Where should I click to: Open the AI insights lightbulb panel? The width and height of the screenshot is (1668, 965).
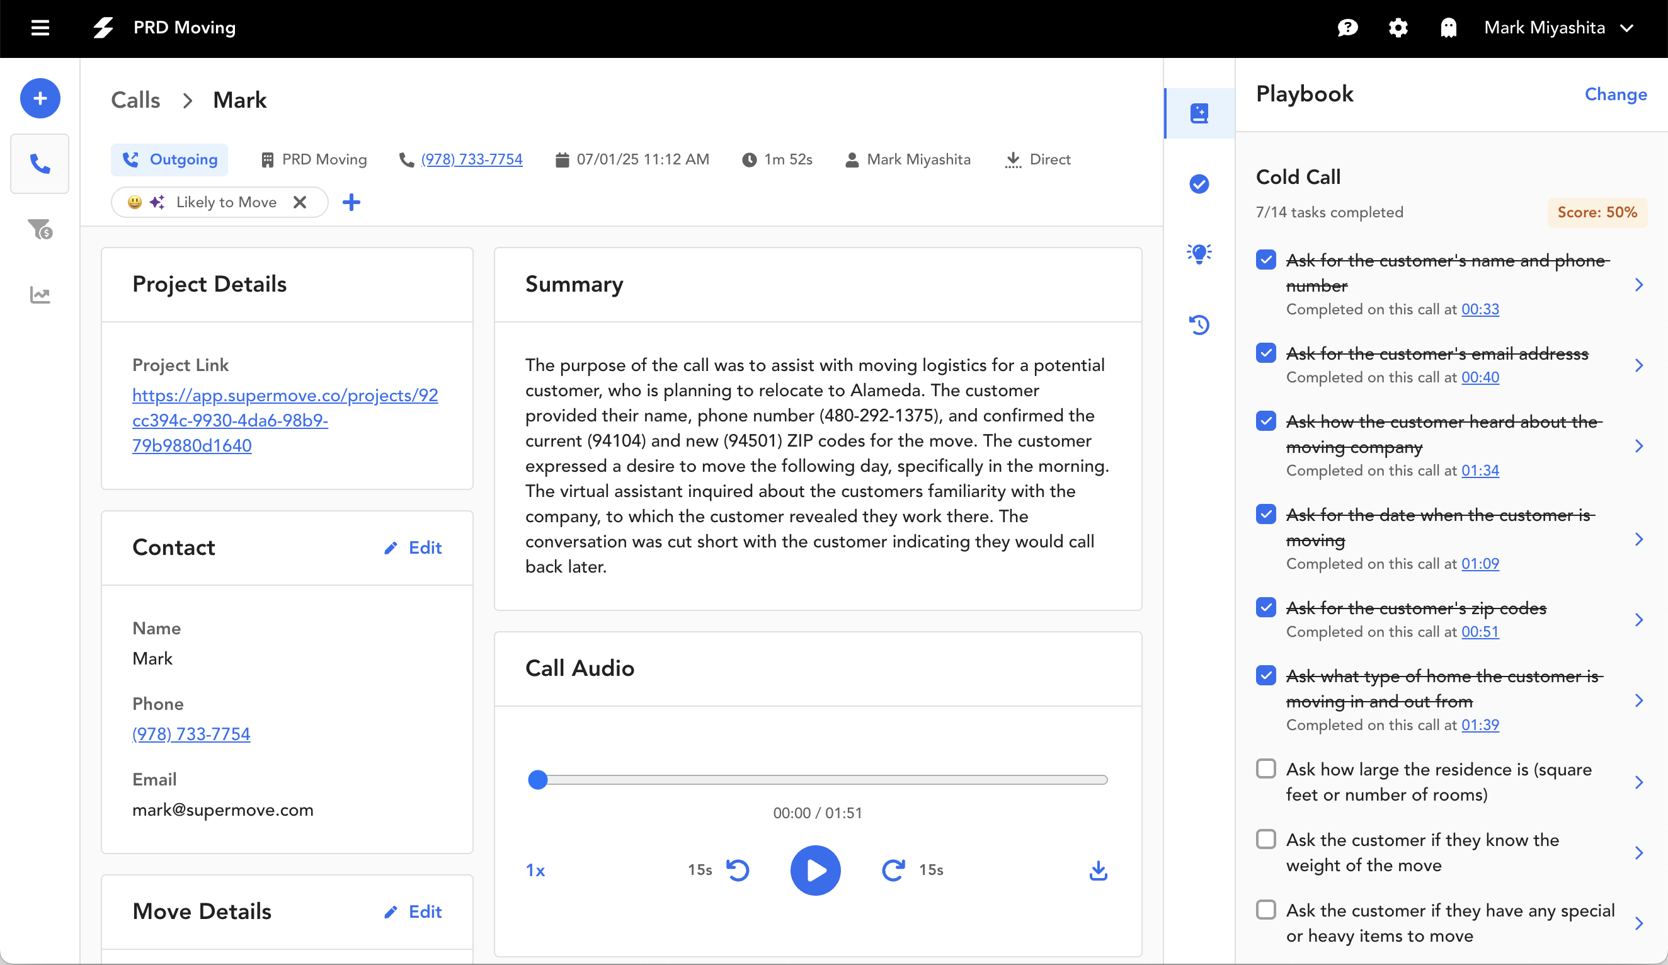click(x=1199, y=253)
